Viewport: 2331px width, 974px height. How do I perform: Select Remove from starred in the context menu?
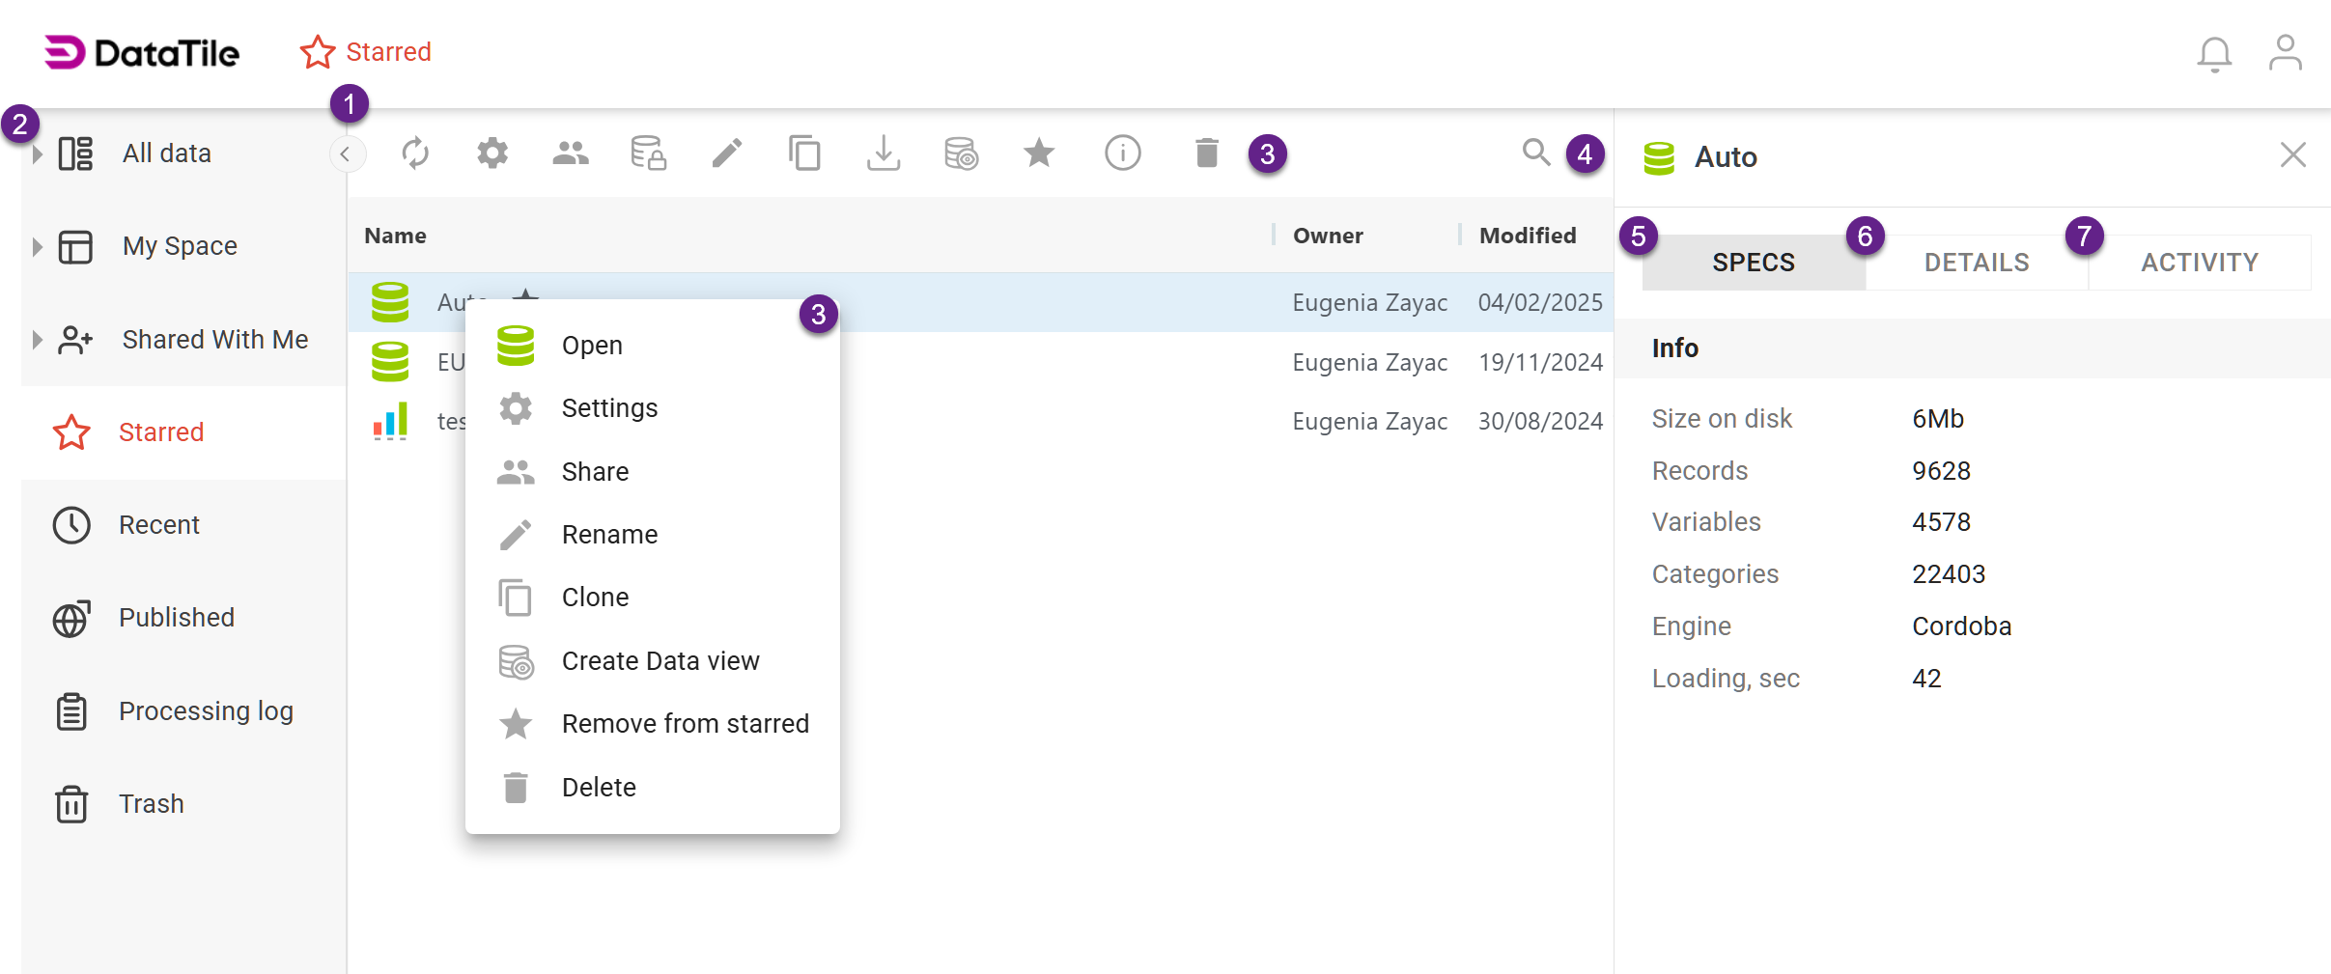tap(685, 724)
